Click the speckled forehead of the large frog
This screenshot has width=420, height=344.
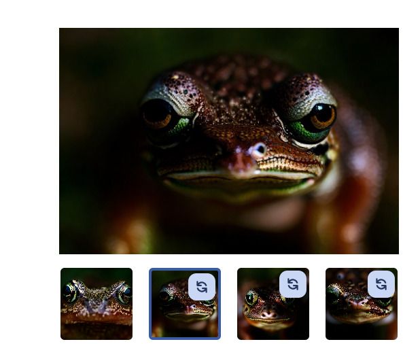tap(237, 80)
